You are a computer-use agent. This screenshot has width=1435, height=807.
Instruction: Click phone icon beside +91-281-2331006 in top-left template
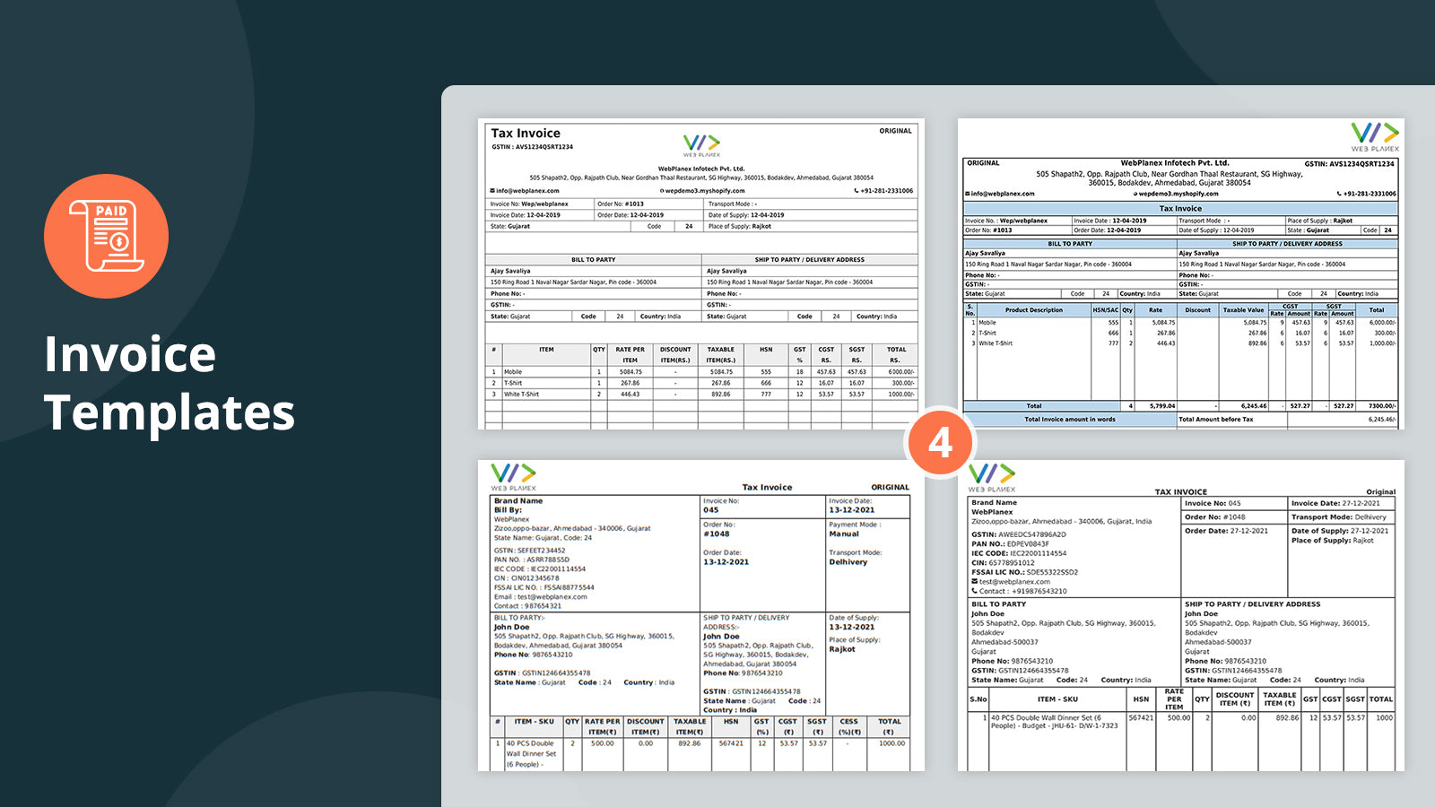857,191
